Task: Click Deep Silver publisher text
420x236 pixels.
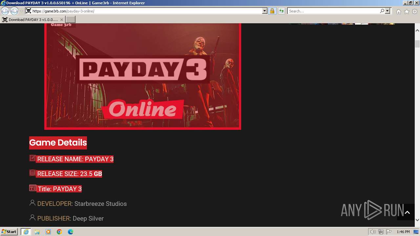Action: pos(88,218)
